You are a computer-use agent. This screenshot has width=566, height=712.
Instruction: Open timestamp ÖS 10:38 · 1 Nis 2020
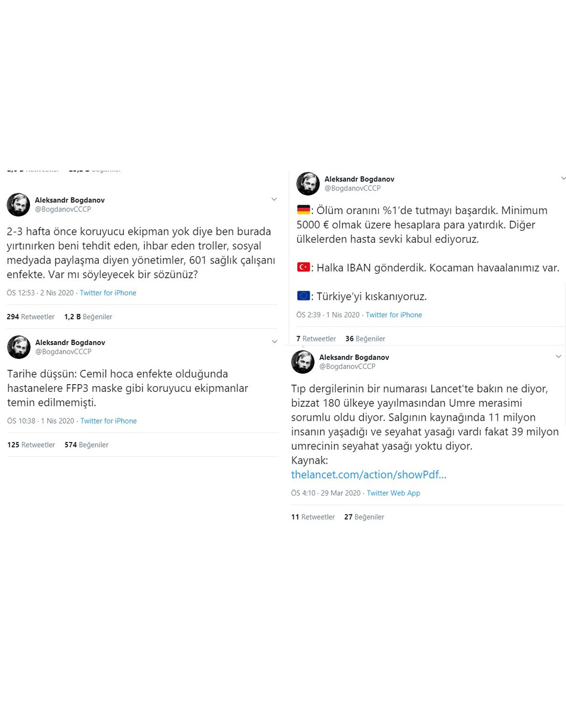click(x=41, y=421)
